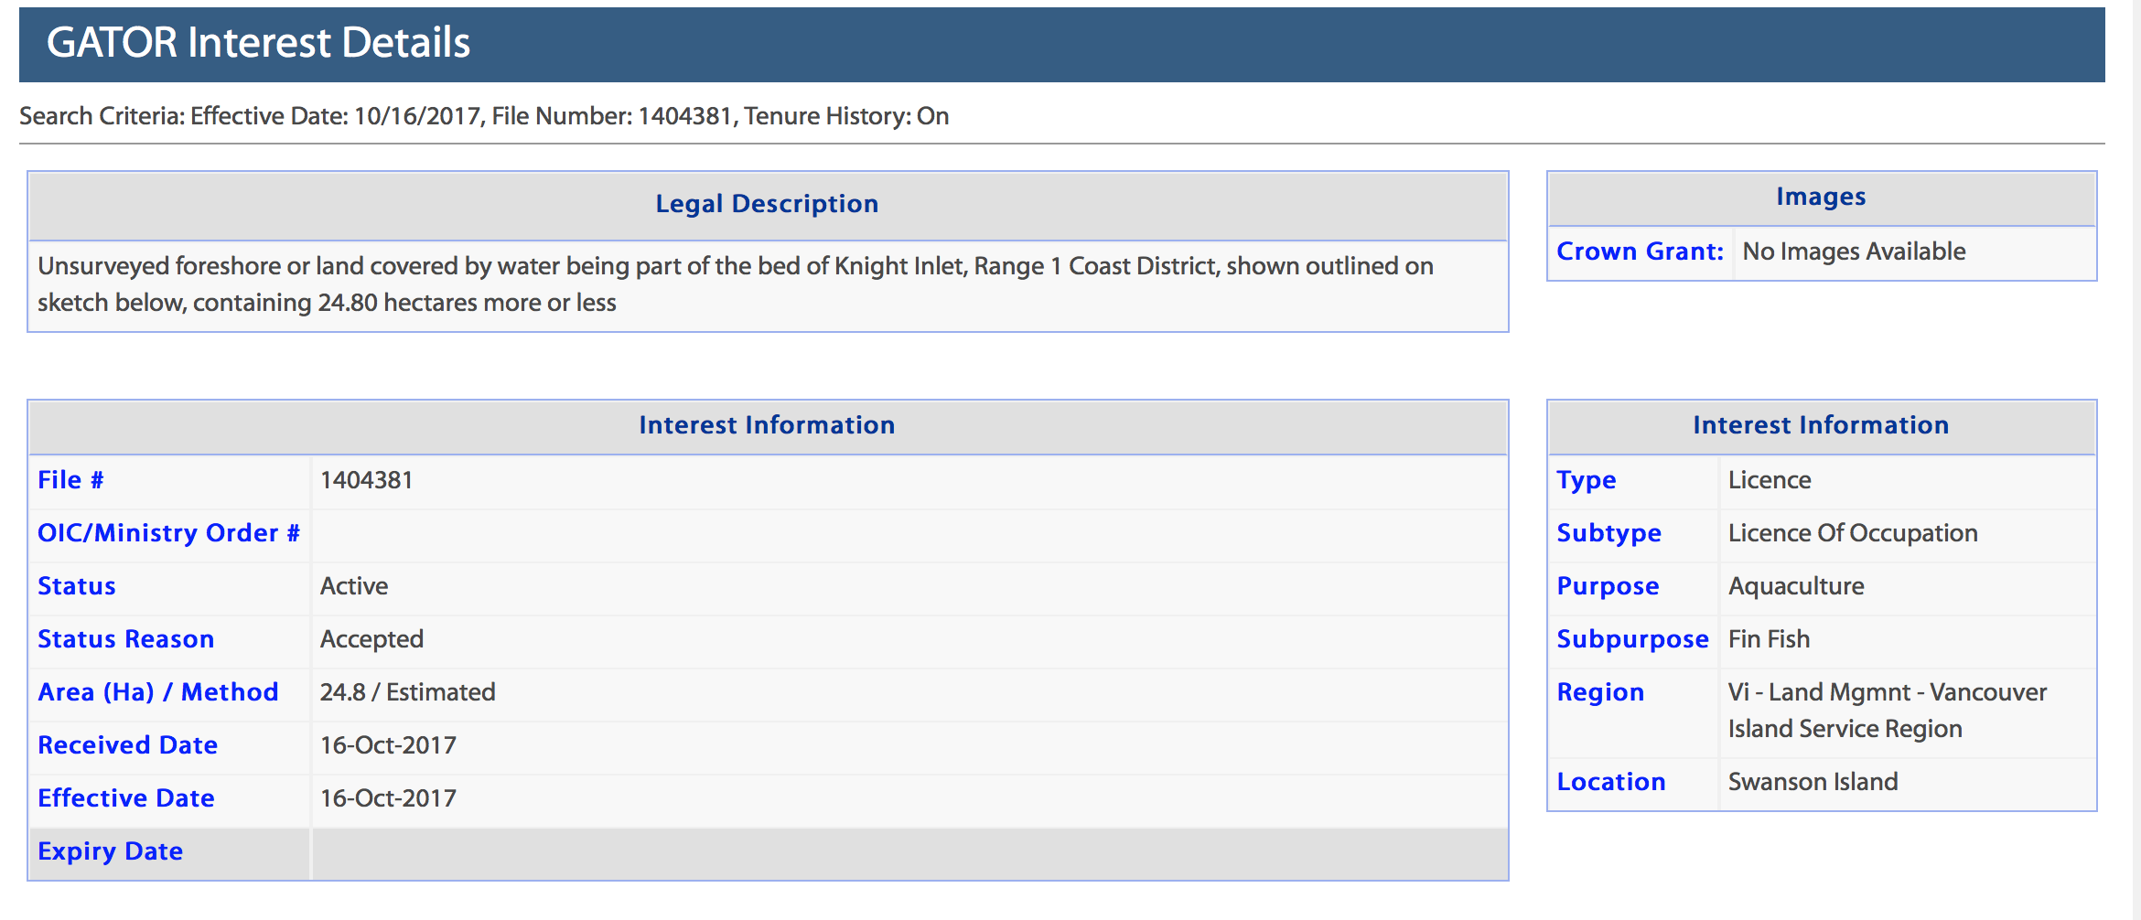Click the GATOR Interest Details title banner

(258, 43)
